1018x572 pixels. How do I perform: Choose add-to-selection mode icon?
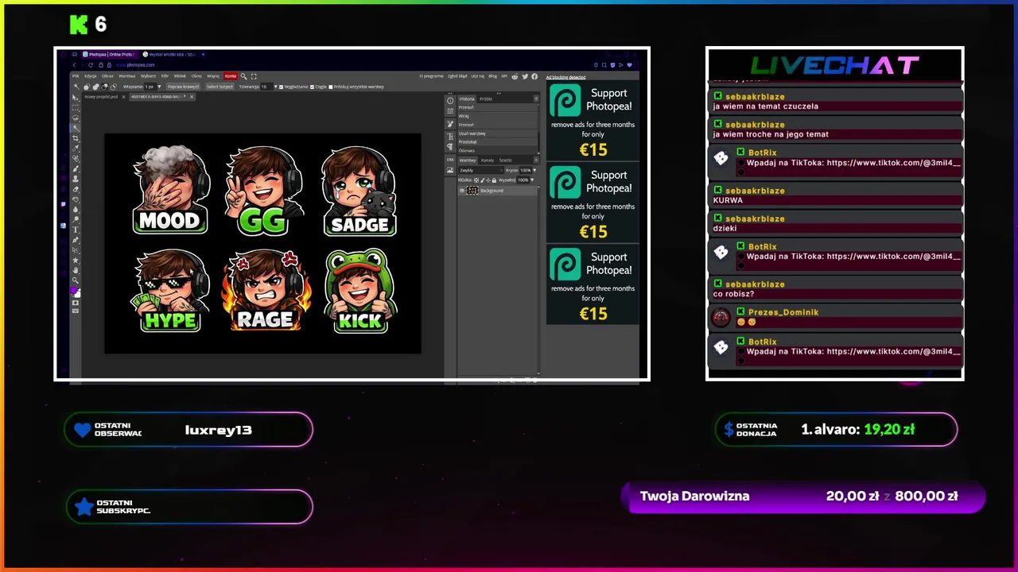point(95,87)
